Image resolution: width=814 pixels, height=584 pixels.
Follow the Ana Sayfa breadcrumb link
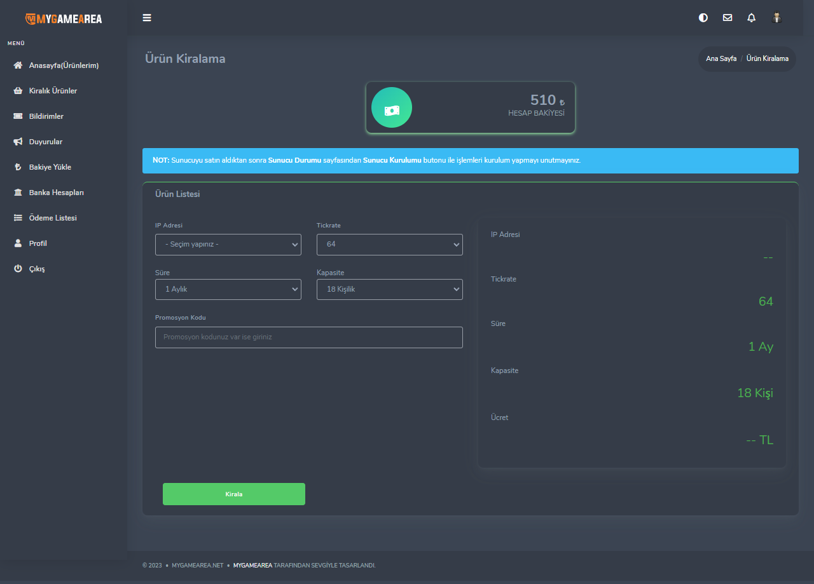coord(721,58)
